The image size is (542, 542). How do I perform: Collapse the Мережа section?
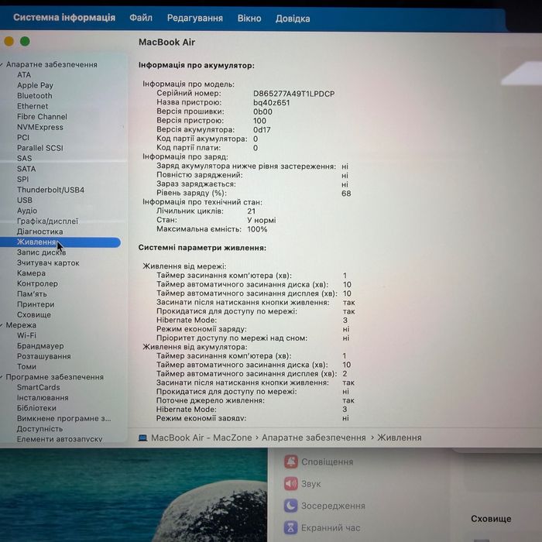[2, 325]
